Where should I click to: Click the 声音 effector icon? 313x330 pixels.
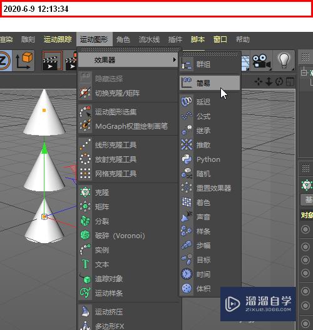[x=187, y=217]
